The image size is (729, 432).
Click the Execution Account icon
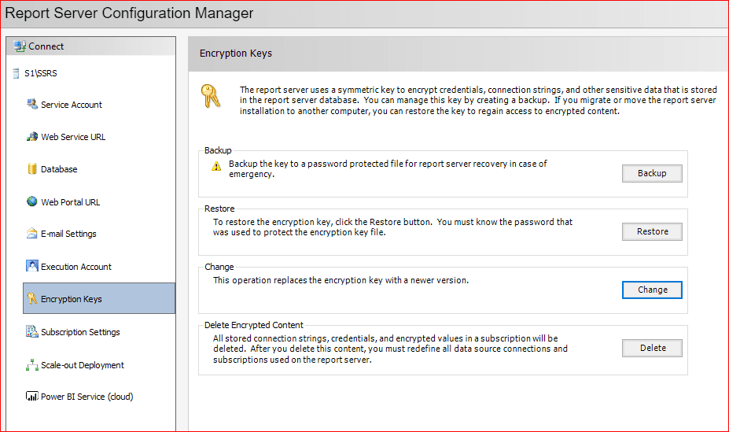[32, 266]
